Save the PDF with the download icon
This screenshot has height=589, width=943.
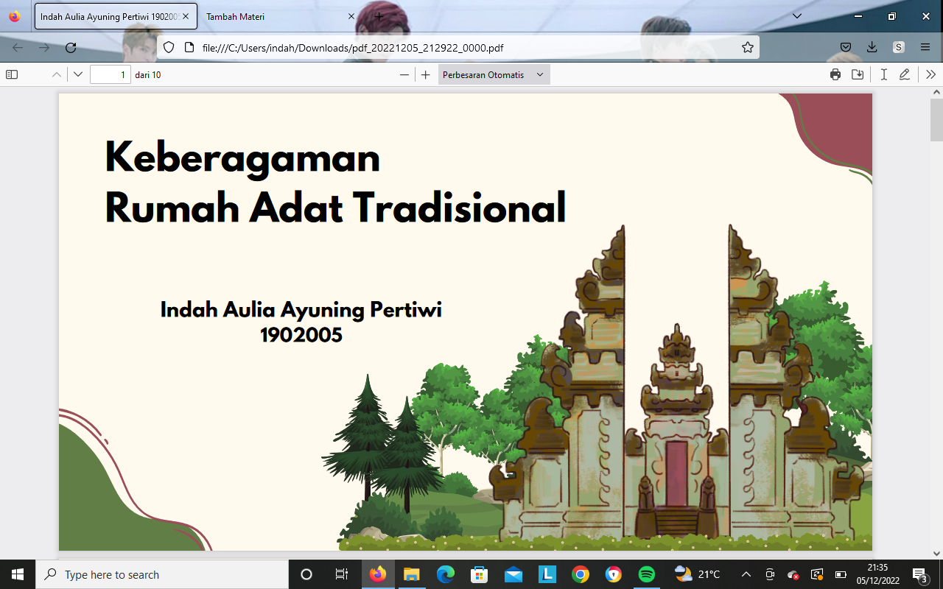(858, 74)
